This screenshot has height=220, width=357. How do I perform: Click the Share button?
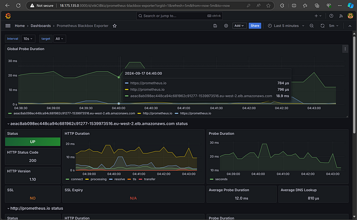pos(255,25)
